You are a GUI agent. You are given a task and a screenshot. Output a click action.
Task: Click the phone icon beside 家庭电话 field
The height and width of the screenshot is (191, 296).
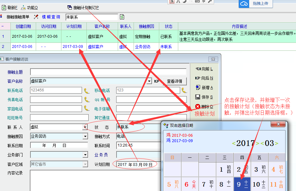point(87,109)
